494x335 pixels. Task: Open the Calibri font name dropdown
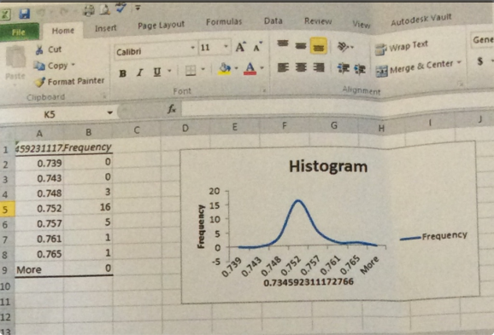coord(192,48)
